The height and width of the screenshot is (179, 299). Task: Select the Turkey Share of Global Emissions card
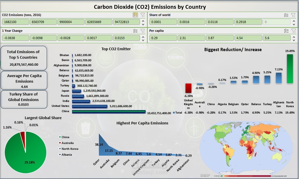click(x=23, y=99)
